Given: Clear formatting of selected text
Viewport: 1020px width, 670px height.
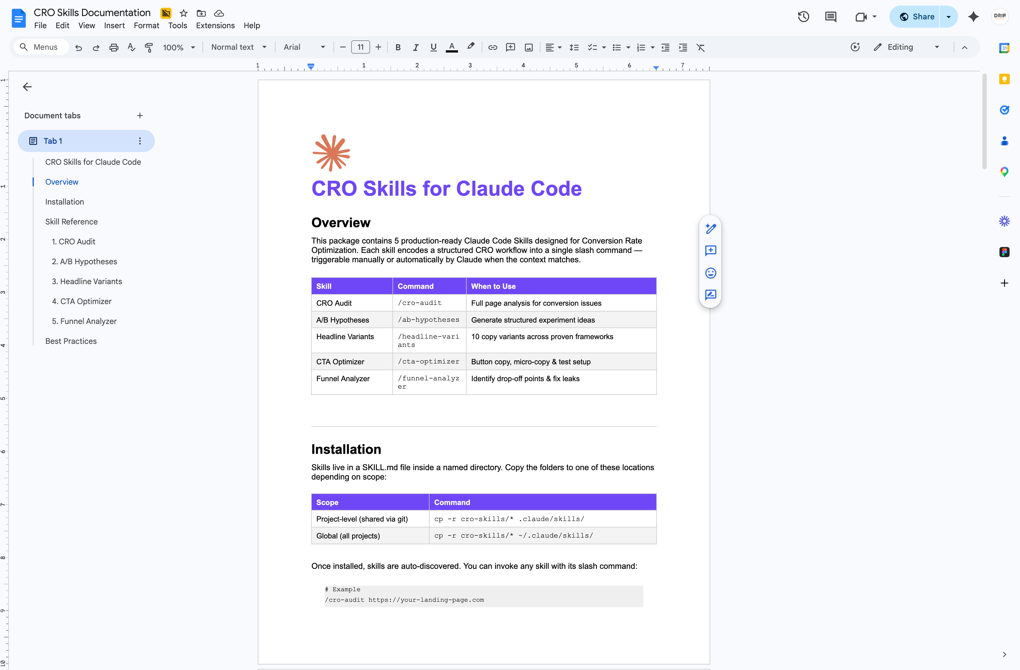Looking at the screenshot, I should point(701,48).
